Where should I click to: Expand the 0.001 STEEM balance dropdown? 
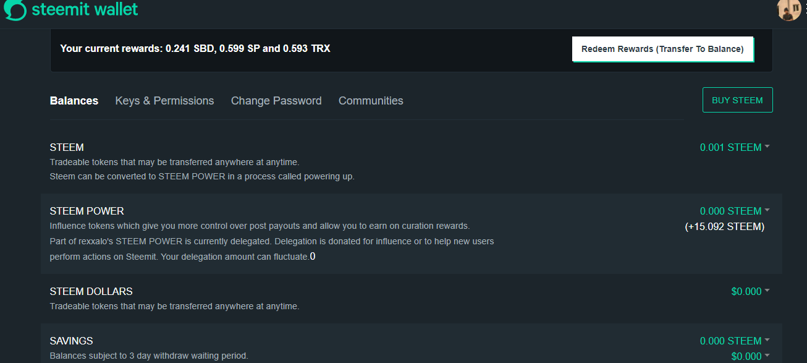pos(734,147)
